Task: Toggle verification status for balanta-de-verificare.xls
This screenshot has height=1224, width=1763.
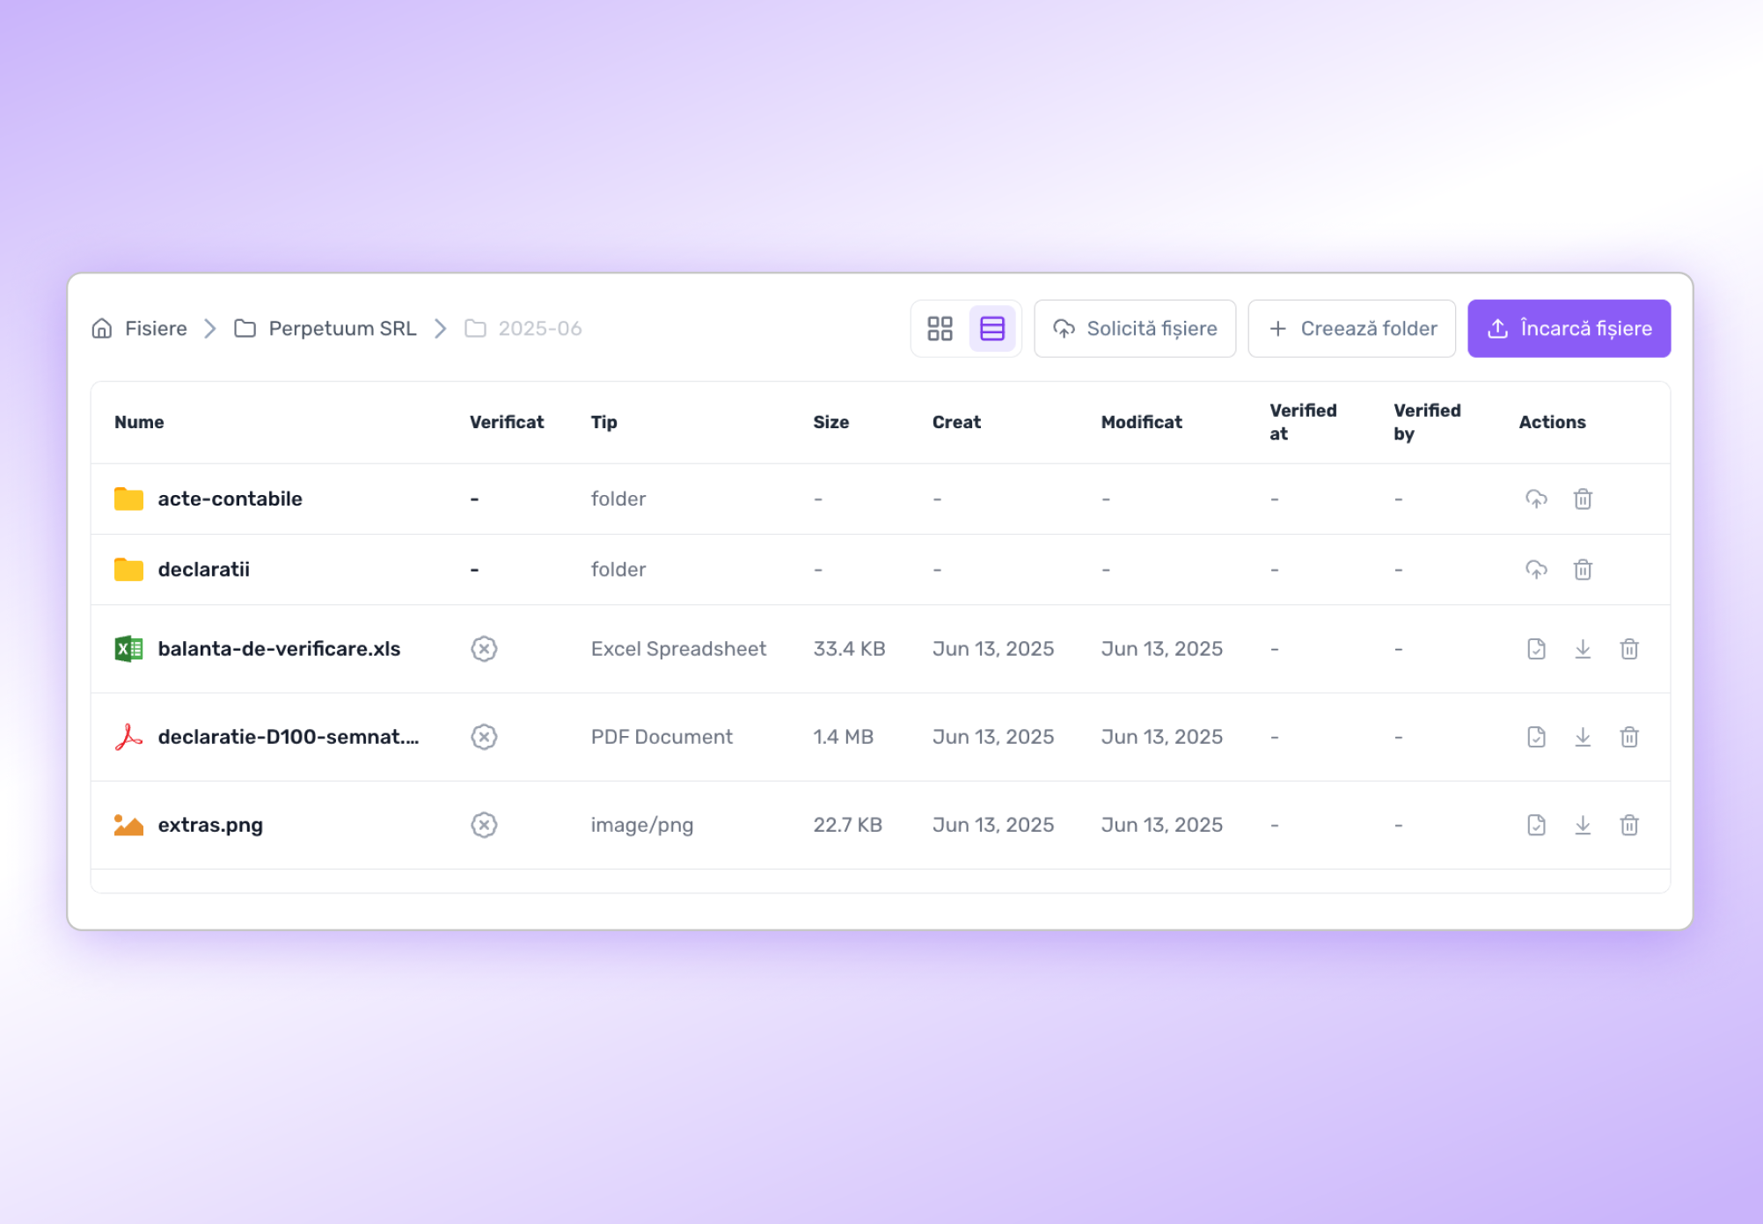Action: click(x=484, y=648)
